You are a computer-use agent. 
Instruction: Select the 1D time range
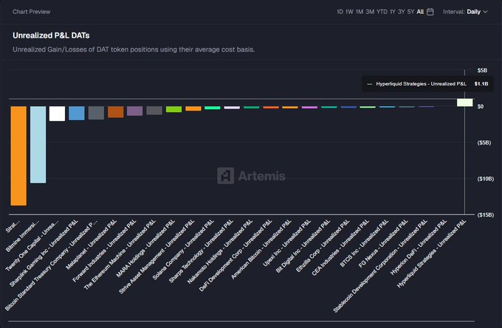point(340,12)
